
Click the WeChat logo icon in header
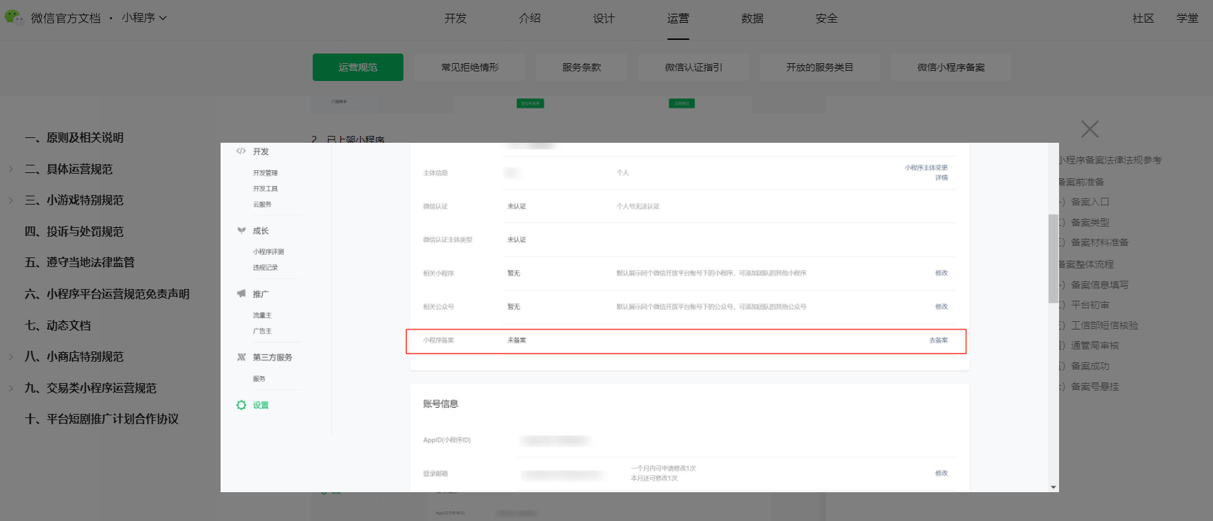(x=14, y=16)
